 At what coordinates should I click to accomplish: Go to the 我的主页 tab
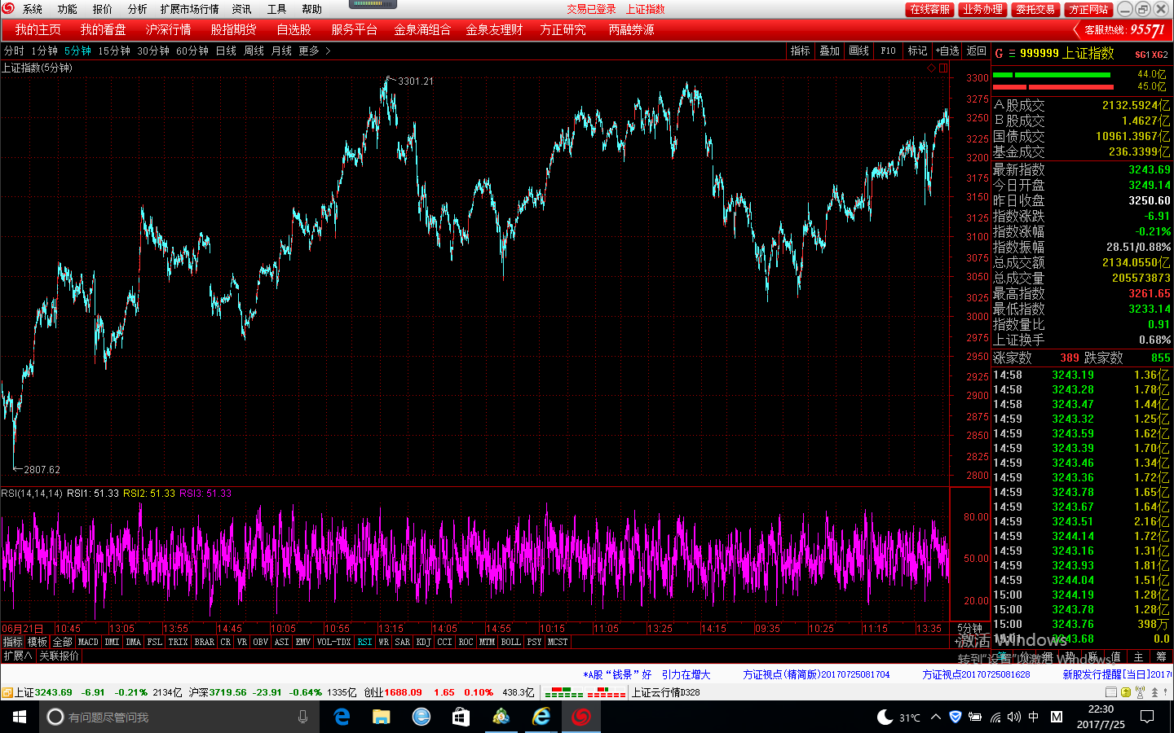pos(38,29)
